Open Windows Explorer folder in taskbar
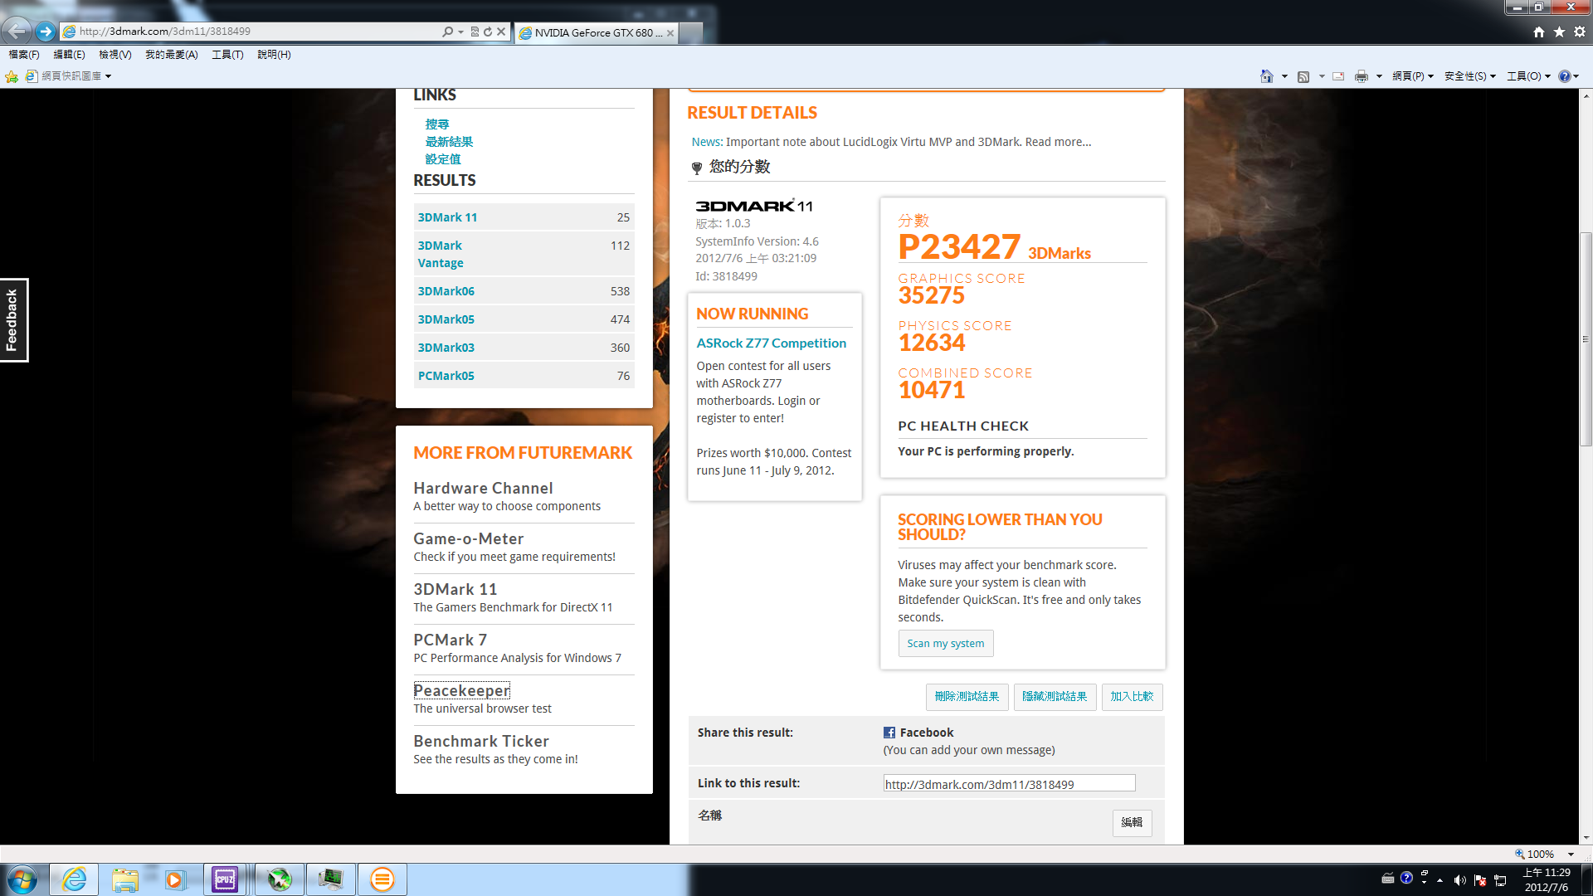Image resolution: width=1593 pixels, height=896 pixels. pos(125,879)
